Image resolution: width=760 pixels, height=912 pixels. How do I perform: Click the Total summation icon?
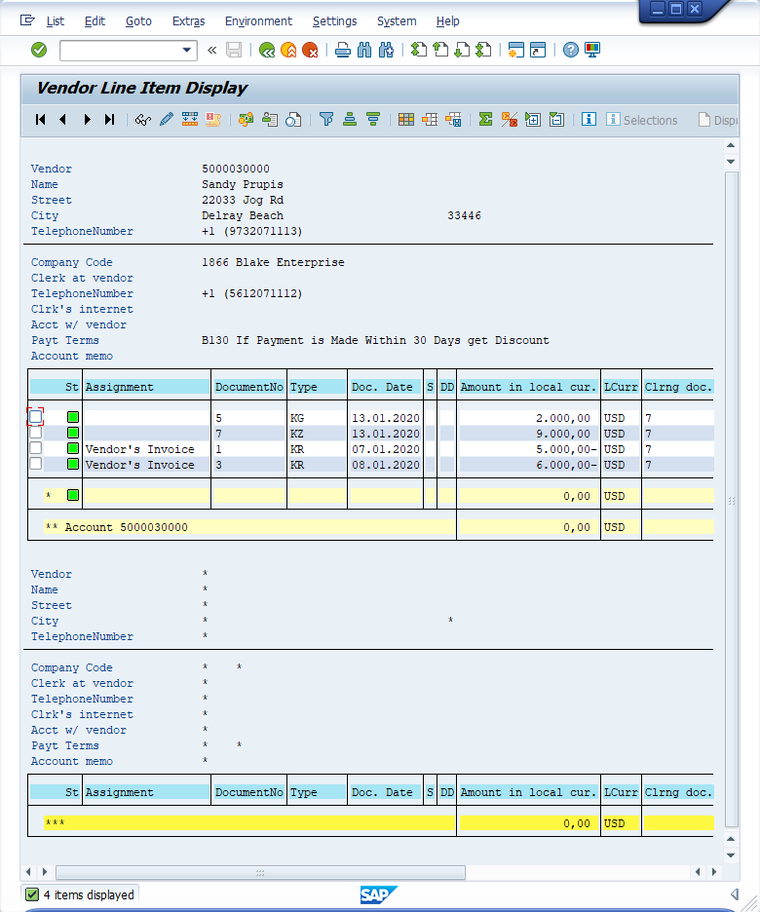(x=485, y=120)
